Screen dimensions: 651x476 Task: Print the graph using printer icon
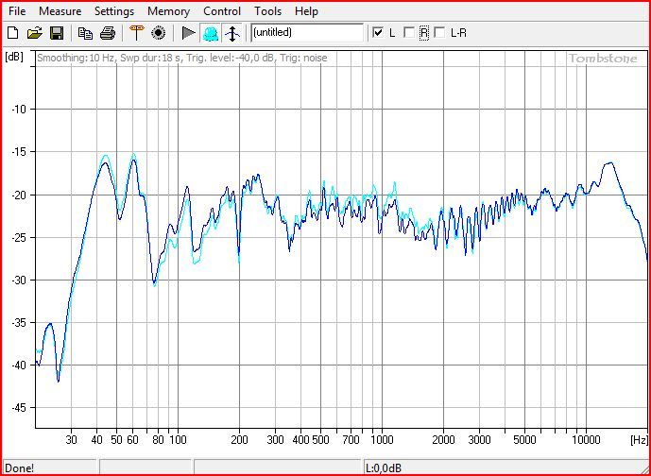coord(107,33)
